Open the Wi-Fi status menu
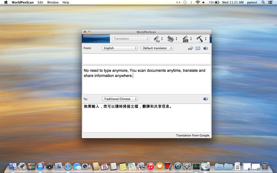This screenshot has width=277, height=173. tap(198, 2)
